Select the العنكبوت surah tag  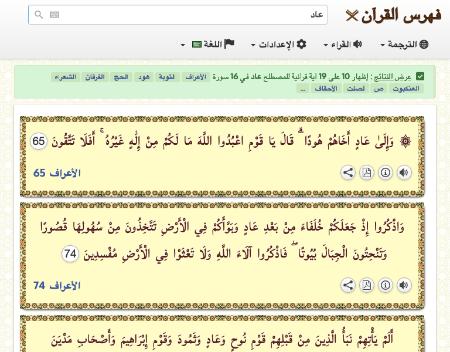tap(408, 89)
